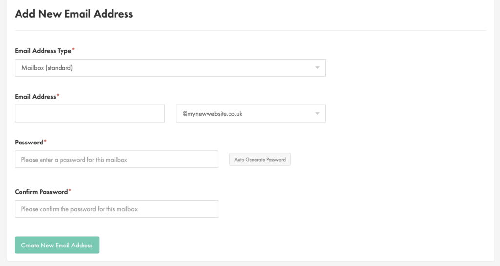
Task: Click the red asterisk beside Email Address Type
Action: click(73, 49)
